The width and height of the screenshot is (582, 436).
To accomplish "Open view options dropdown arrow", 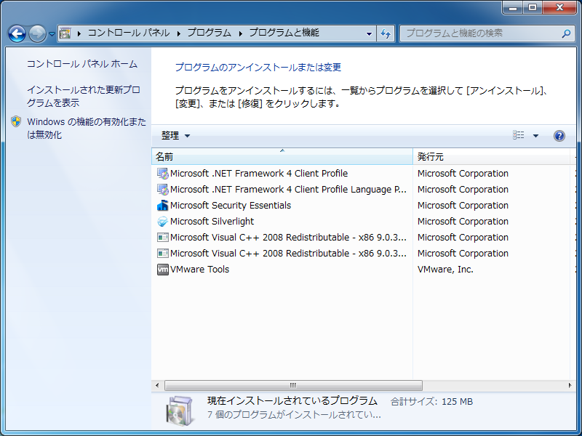I will point(535,136).
